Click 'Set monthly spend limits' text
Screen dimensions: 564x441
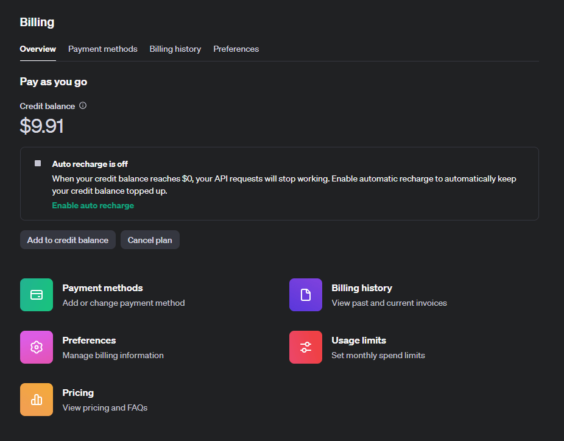(x=378, y=355)
